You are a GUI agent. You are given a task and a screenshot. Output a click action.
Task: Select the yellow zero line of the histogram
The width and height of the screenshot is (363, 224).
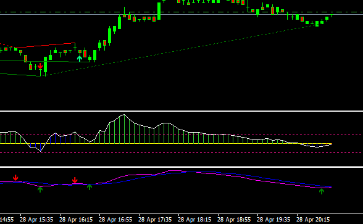click(166, 143)
